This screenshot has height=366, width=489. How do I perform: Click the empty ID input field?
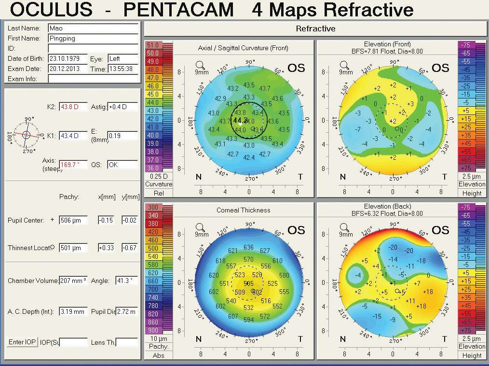(x=93, y=48)
